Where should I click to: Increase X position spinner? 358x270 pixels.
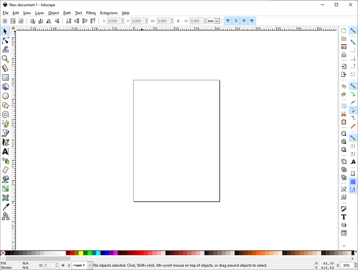click(x=123, y=19)
